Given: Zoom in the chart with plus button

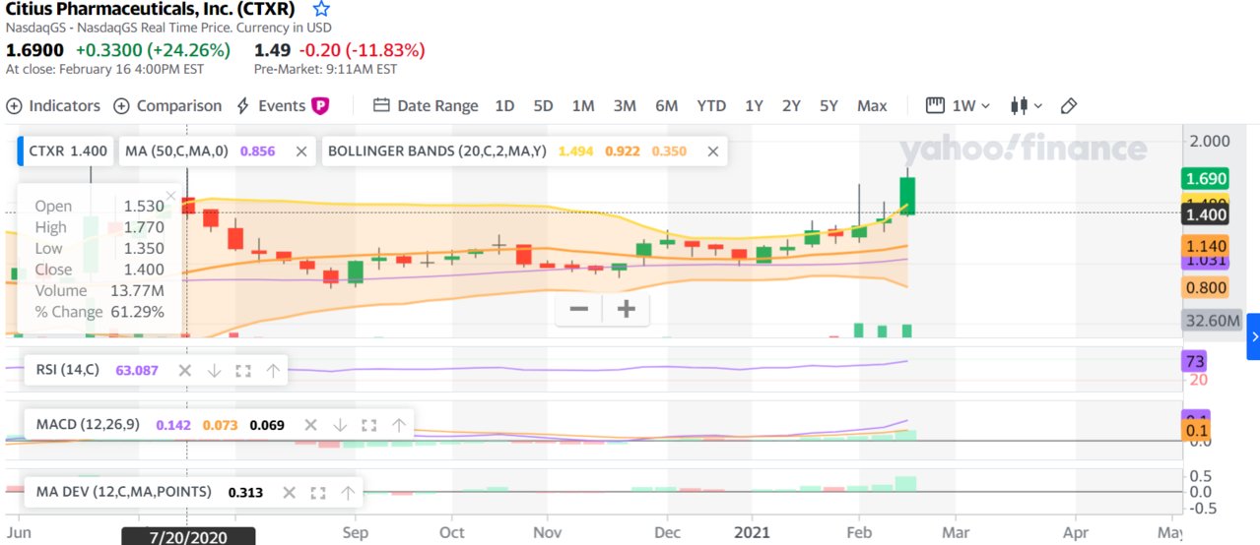Looking at the screenshot, I should pos(626,310).
